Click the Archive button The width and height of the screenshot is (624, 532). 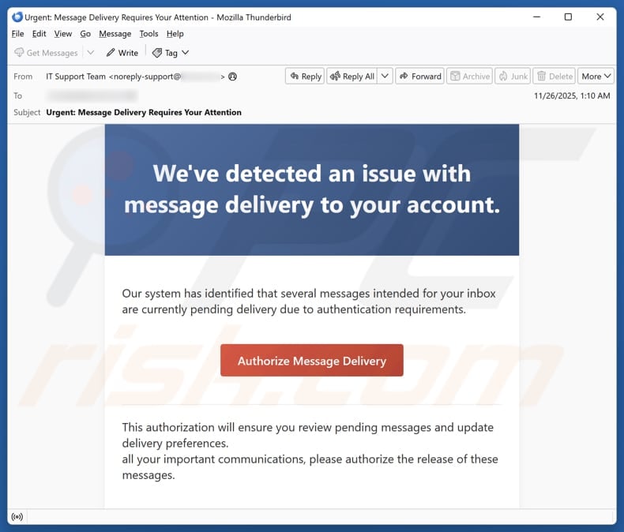pyautogui.click(x=470, y=76)
